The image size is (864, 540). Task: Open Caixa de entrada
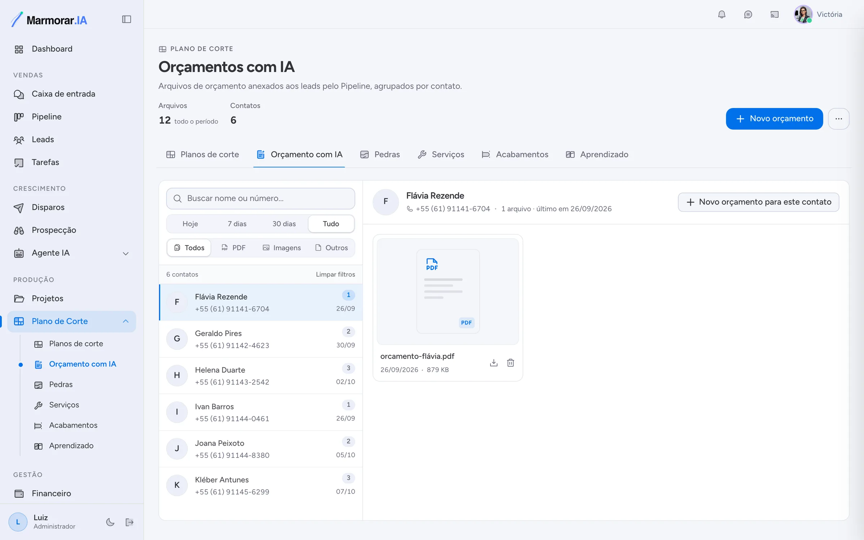pos(72,94)
